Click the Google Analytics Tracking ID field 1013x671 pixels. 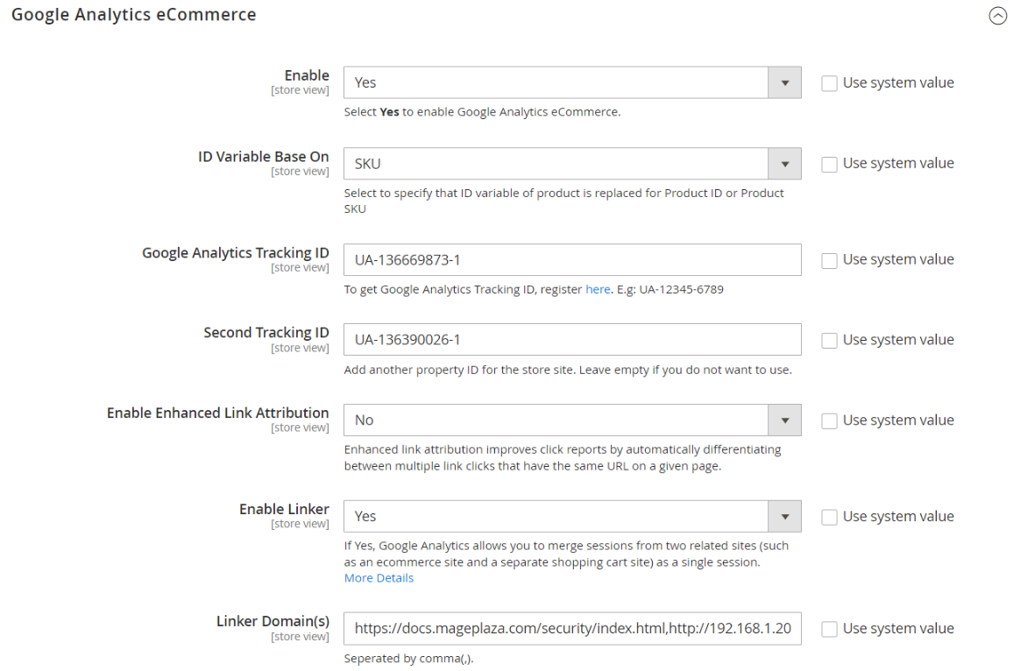[571, 260]
